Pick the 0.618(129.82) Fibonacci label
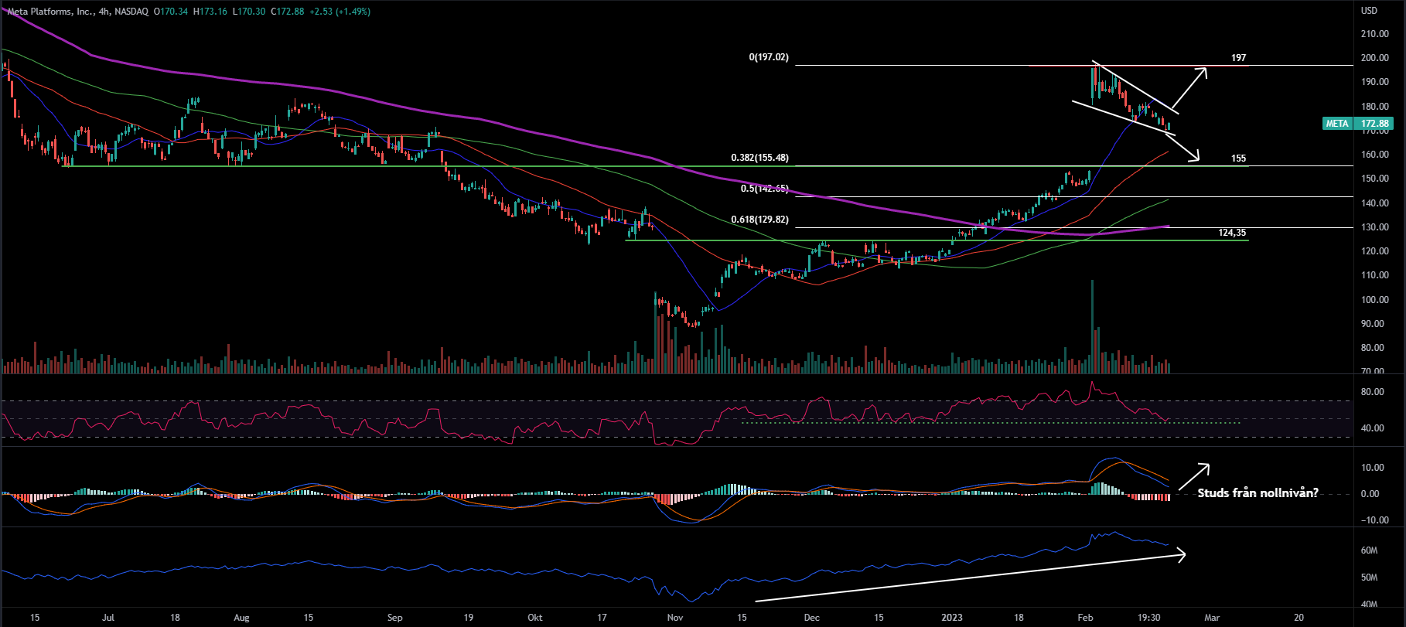The width and height of the screenshot is (1406, 627). pyautogui.click(x=759, y=220)
